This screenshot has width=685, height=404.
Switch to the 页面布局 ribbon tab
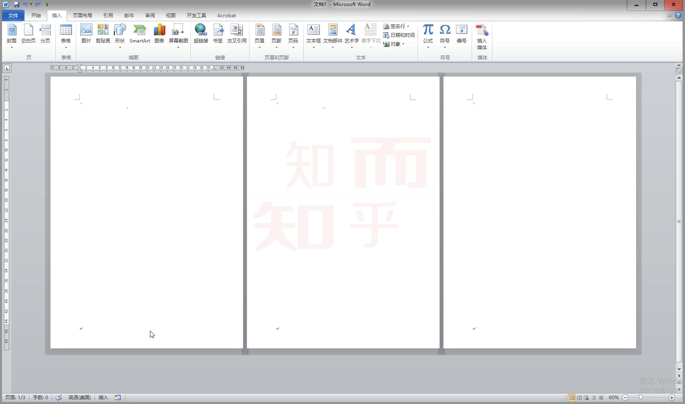coord(82,15)
